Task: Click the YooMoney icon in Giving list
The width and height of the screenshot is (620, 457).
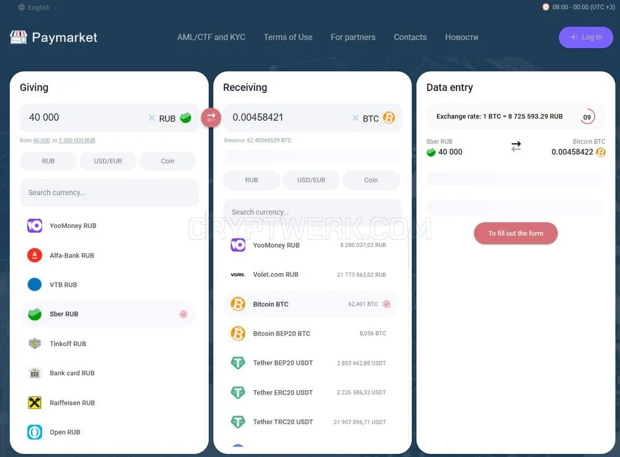Action: (34, 225)
